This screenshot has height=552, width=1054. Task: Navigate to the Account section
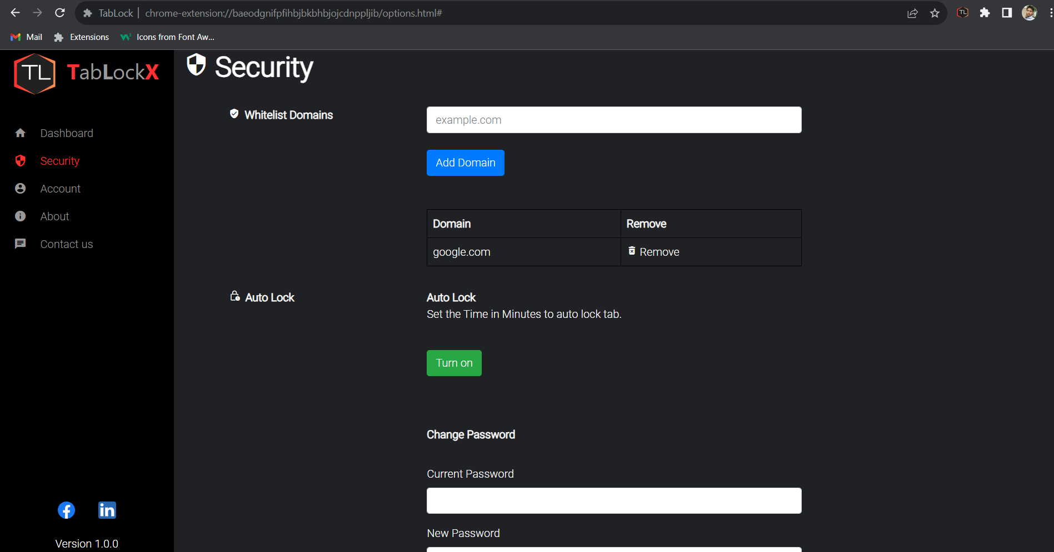(x=59, y=188)
